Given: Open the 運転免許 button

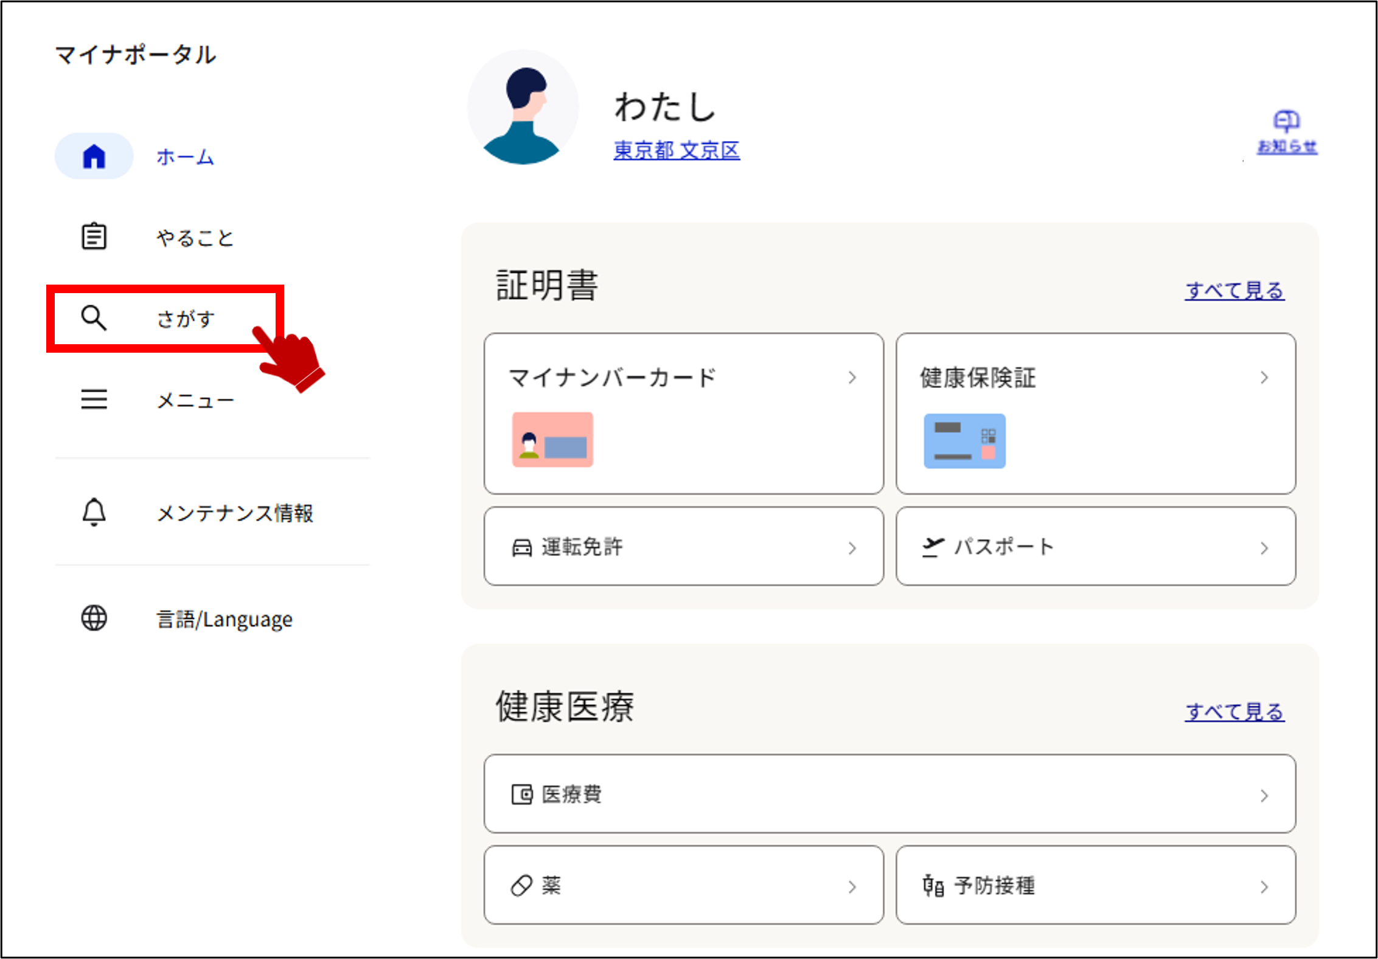Looking at the screenshot, I should coord(684,546).
